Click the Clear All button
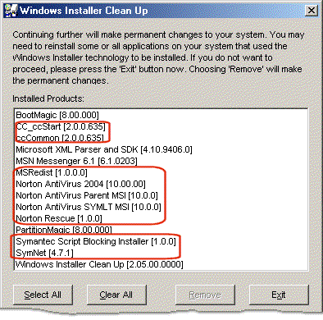Viewport: 323px width, 320px height. (x=116, y=295)
